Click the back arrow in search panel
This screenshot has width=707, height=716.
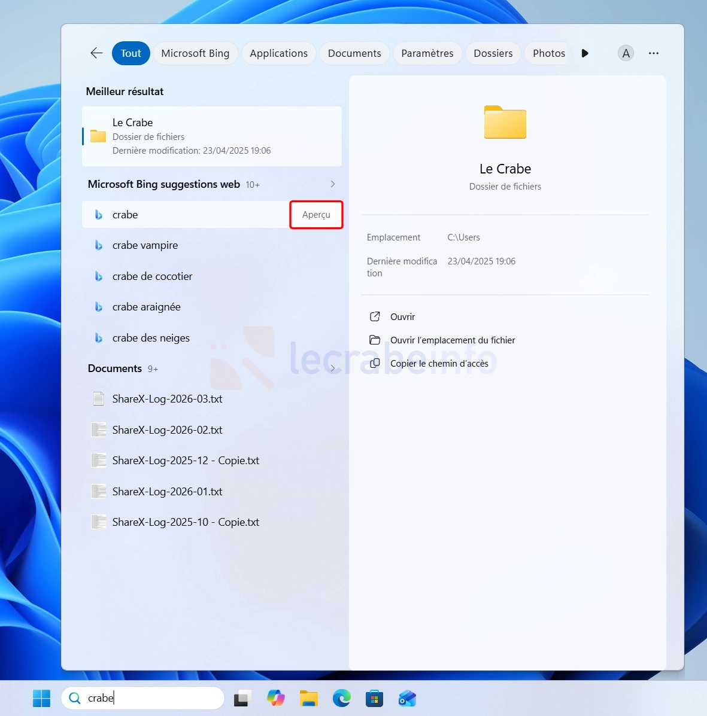tap(96, 53)
